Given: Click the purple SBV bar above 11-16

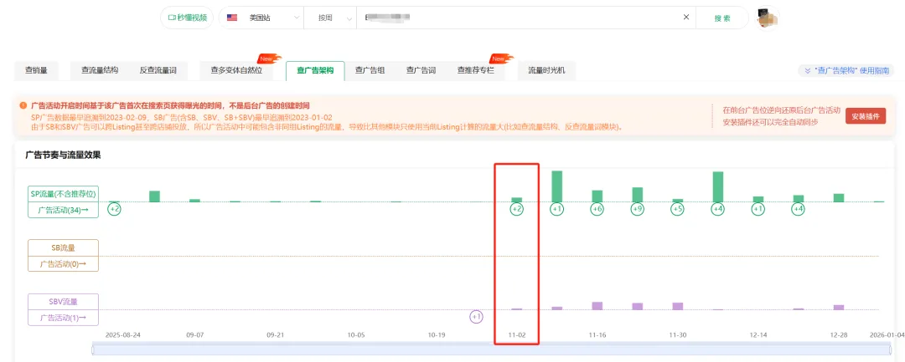Looking at the screenshot, I should point(597,306).
